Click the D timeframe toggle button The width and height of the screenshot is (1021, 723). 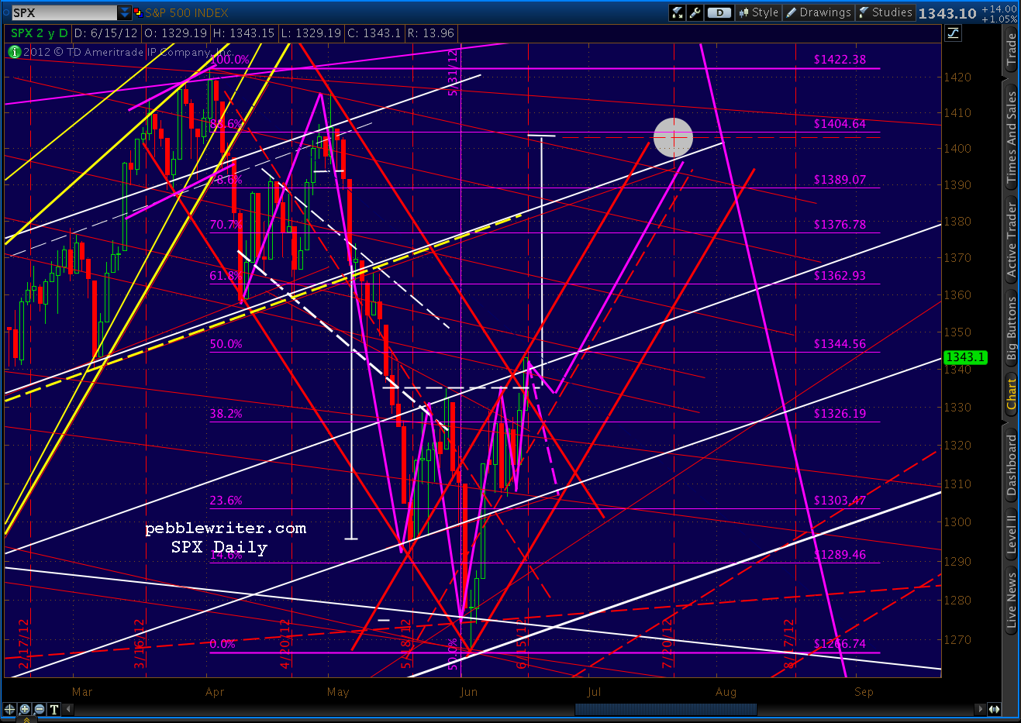(x=719, y=12)
